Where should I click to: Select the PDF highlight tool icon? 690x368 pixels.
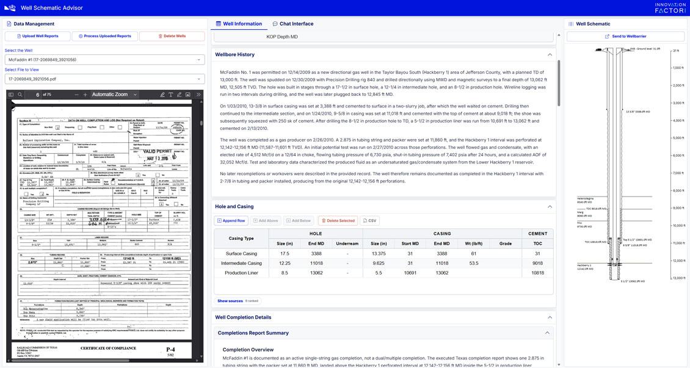(x=162, y=95)
